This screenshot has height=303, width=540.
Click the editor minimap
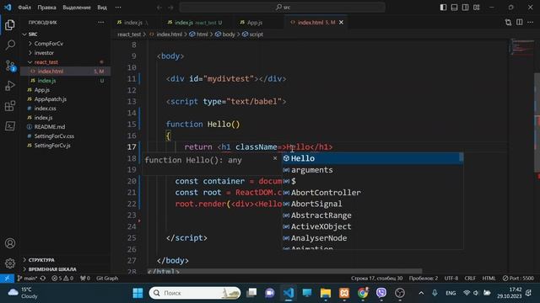pos(521,48)
